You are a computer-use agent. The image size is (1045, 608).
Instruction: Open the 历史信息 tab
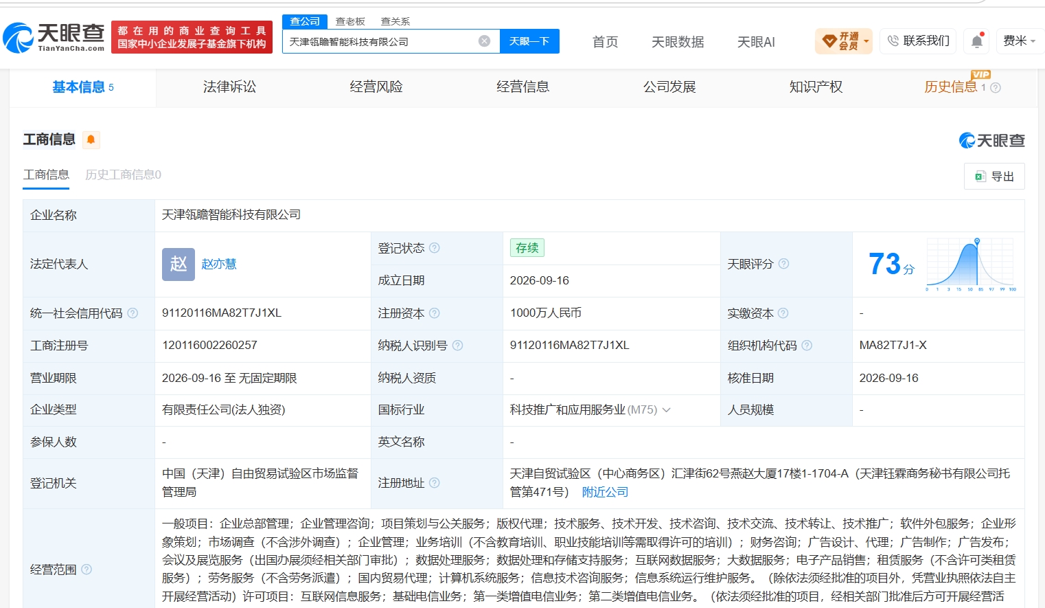(950, 87)
